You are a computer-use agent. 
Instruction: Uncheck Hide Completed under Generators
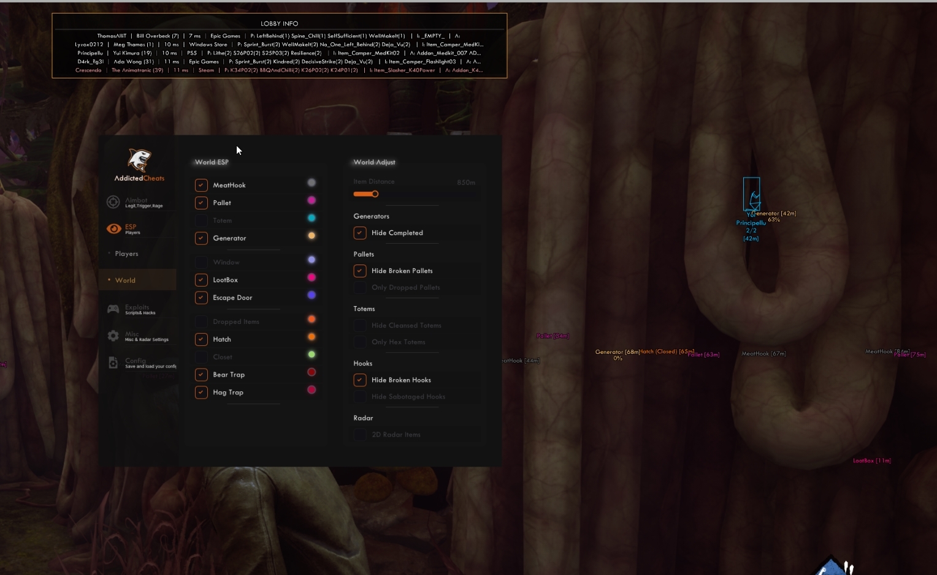(x=360, y=233)
